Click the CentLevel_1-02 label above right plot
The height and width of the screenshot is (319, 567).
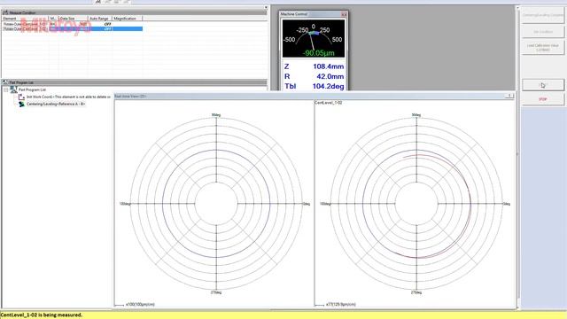pyautogui.click(x=329, y=103)
